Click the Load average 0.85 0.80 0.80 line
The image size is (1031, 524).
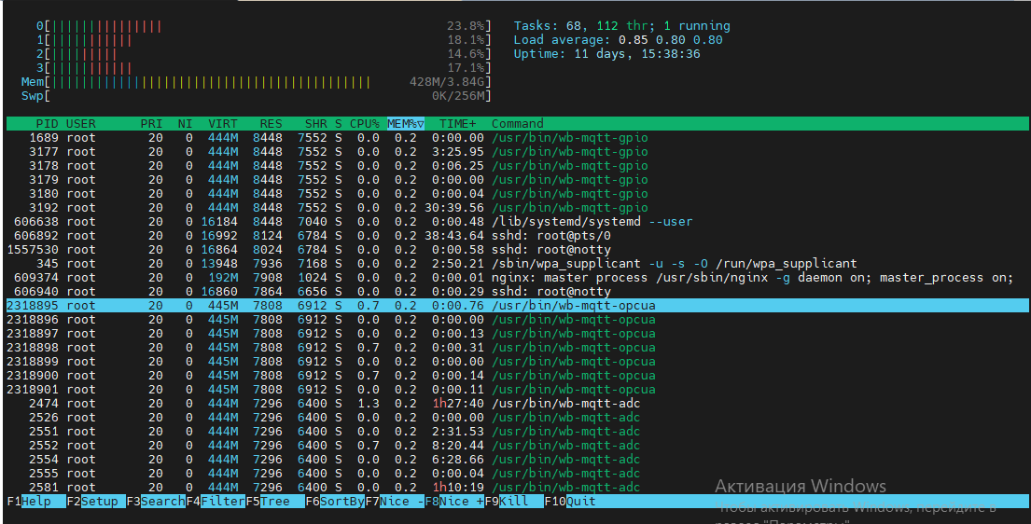[618, 40]
